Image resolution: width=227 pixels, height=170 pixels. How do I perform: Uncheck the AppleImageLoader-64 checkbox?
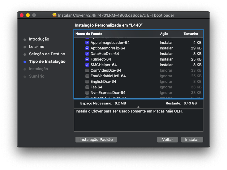[x=87, y=43]
